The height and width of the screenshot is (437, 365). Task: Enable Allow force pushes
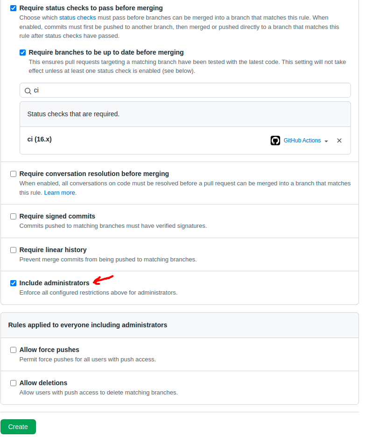14,350
